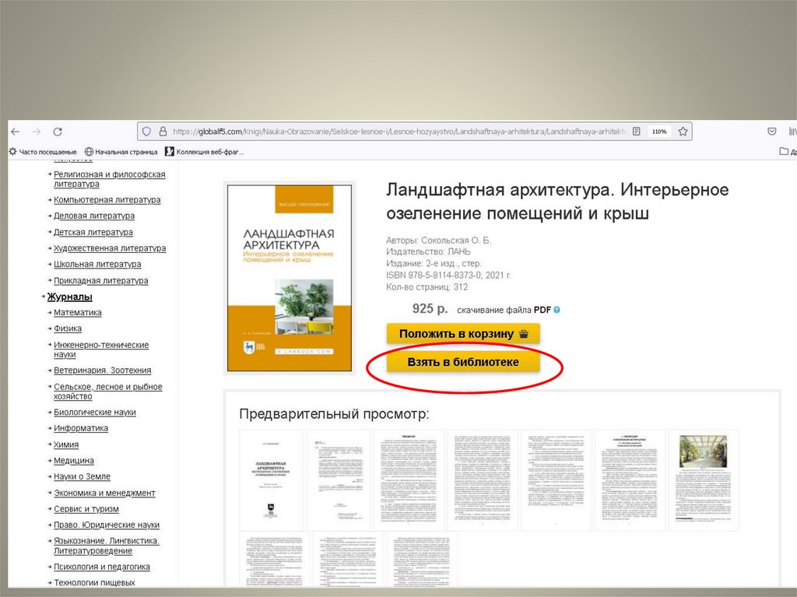Viewport: 797px width, 597px height.
Task: Open the Информатика category
Action: tap(81, 428)
